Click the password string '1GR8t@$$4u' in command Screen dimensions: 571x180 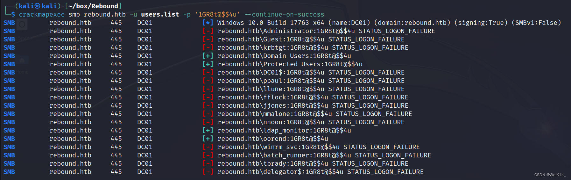click(217, 14)
